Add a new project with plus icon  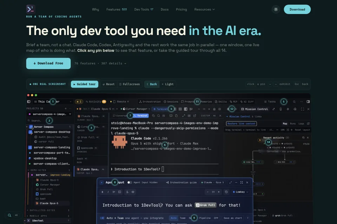[66, 108]
